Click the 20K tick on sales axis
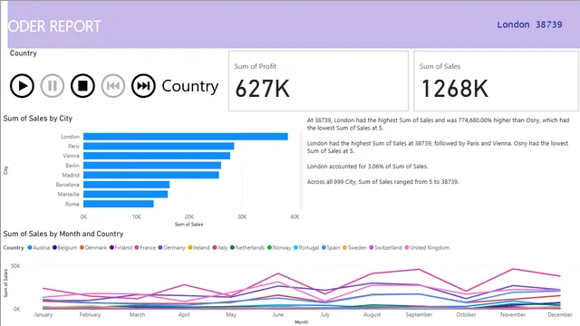This screenshot has height=326, width=580. [189, 216]
